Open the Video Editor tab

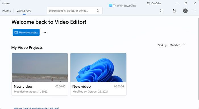(24, 11)
